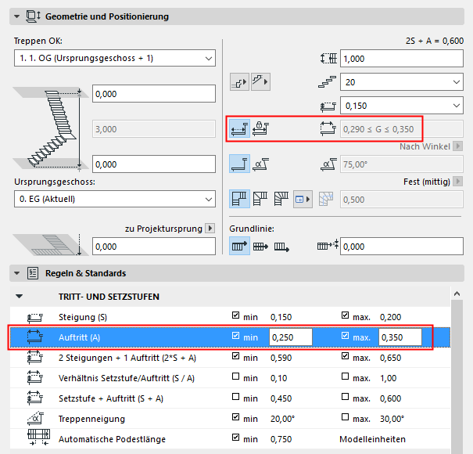Collapse the Geometrie und Positionierung panel
The height and width of the screenshot is (454, 473).
click(x=17, y=16)
